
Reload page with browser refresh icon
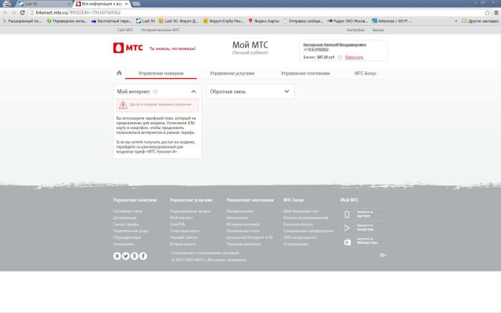[23, 13]
